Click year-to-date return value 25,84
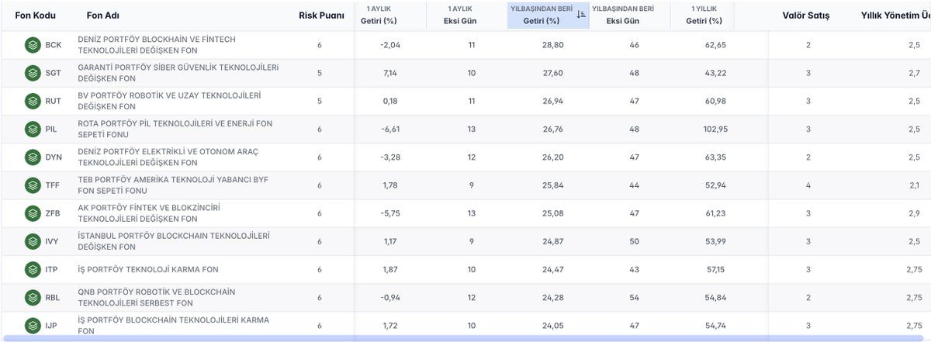The height and width of the screenshot is (342, 931). click(x=552, y=185)
